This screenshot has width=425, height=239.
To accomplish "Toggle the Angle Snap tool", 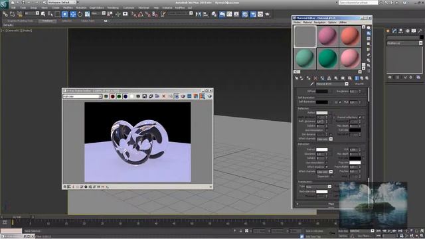I will [x=140, y=14].
